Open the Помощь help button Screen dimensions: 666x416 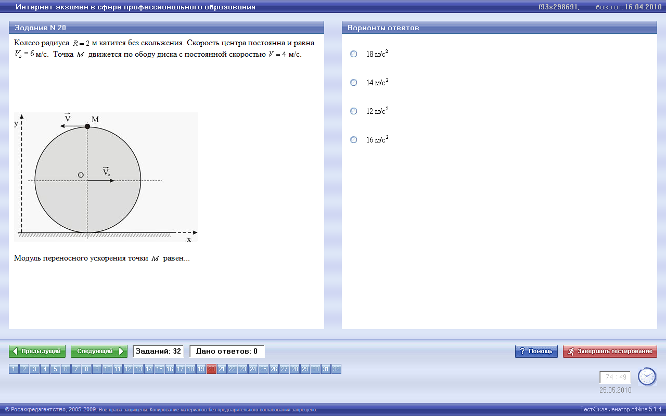coord(536,352)
